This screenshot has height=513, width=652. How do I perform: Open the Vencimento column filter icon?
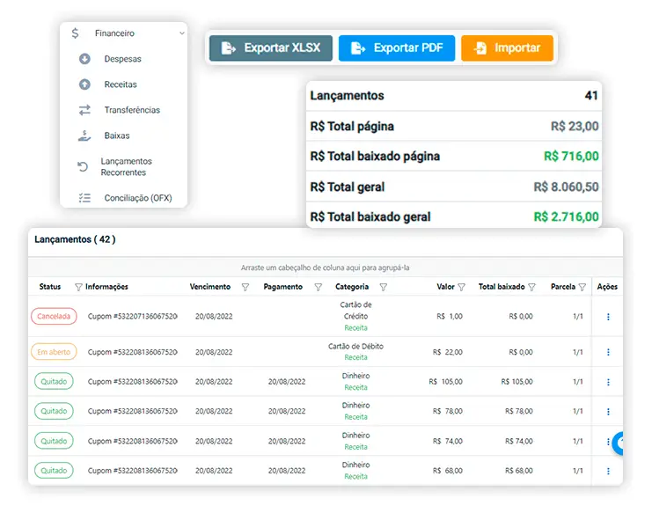click(x=245, y=287)
